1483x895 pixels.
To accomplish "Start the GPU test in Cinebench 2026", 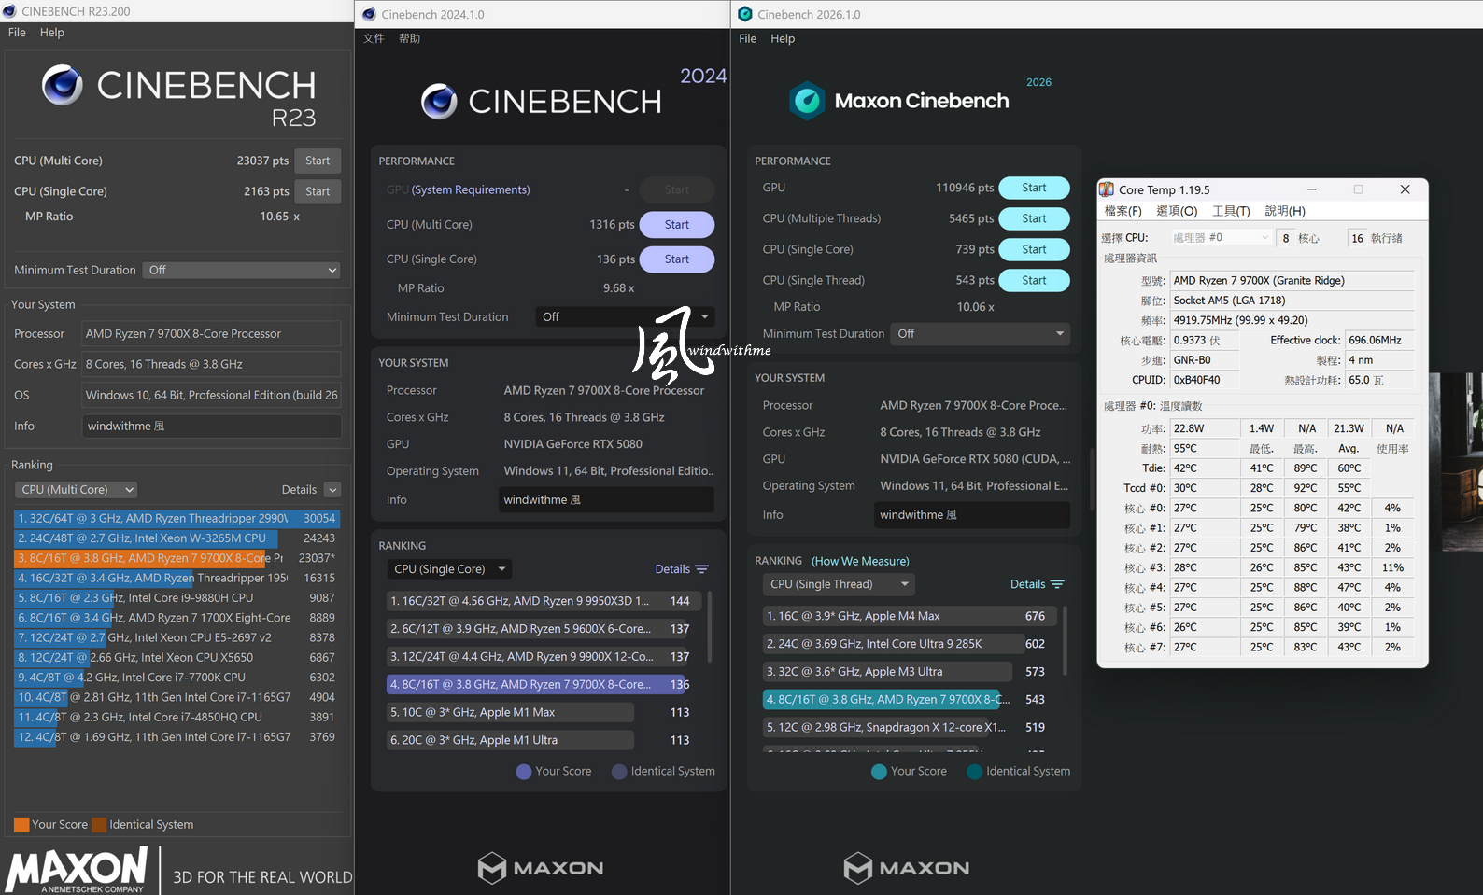I will click(1033, 188).
